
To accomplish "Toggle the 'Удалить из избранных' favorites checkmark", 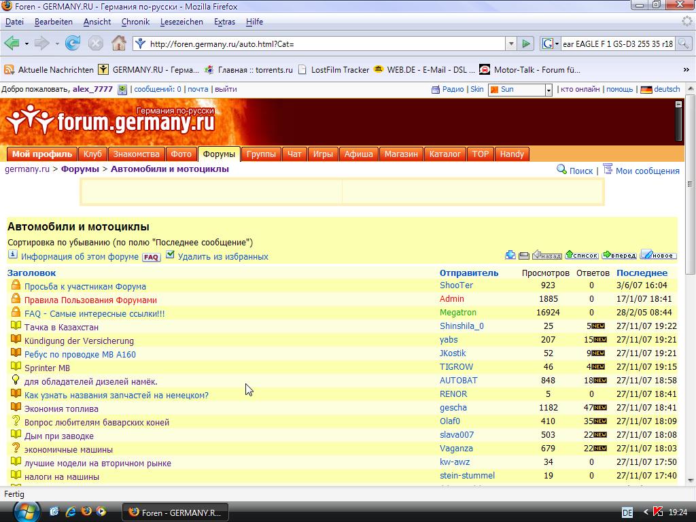I will 171,256.
